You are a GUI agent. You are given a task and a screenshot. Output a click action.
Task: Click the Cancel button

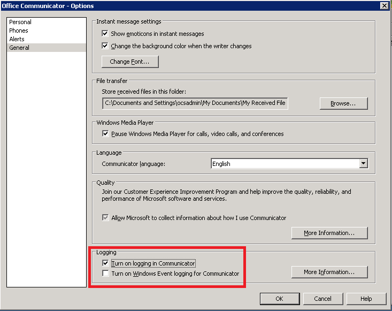[x=323, y=299]
